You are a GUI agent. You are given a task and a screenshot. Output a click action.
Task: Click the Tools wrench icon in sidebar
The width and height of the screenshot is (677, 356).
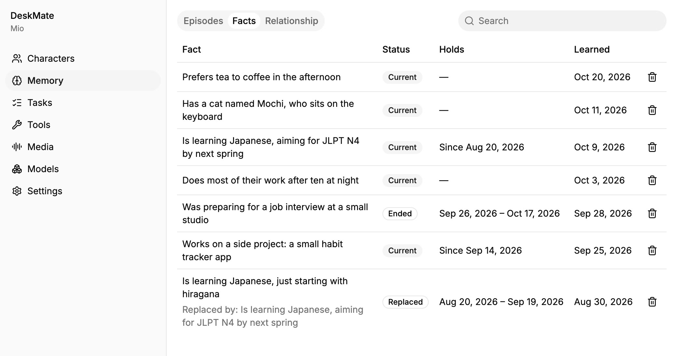tap(17, 125)
